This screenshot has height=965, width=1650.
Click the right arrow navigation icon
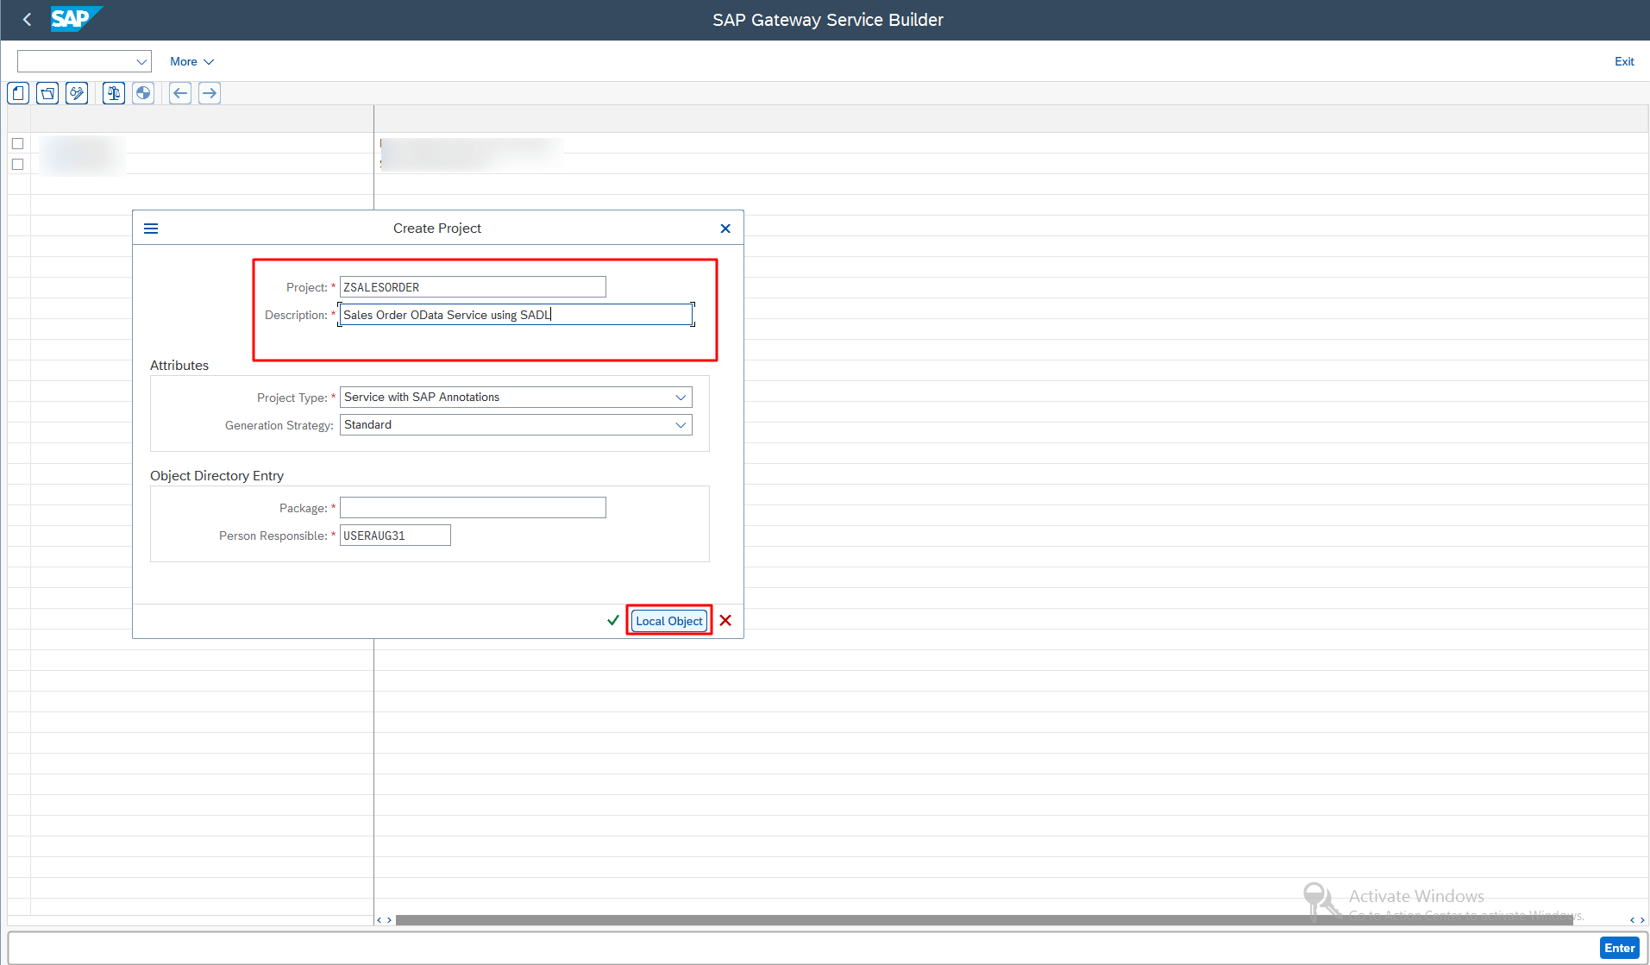coord(210,93)
